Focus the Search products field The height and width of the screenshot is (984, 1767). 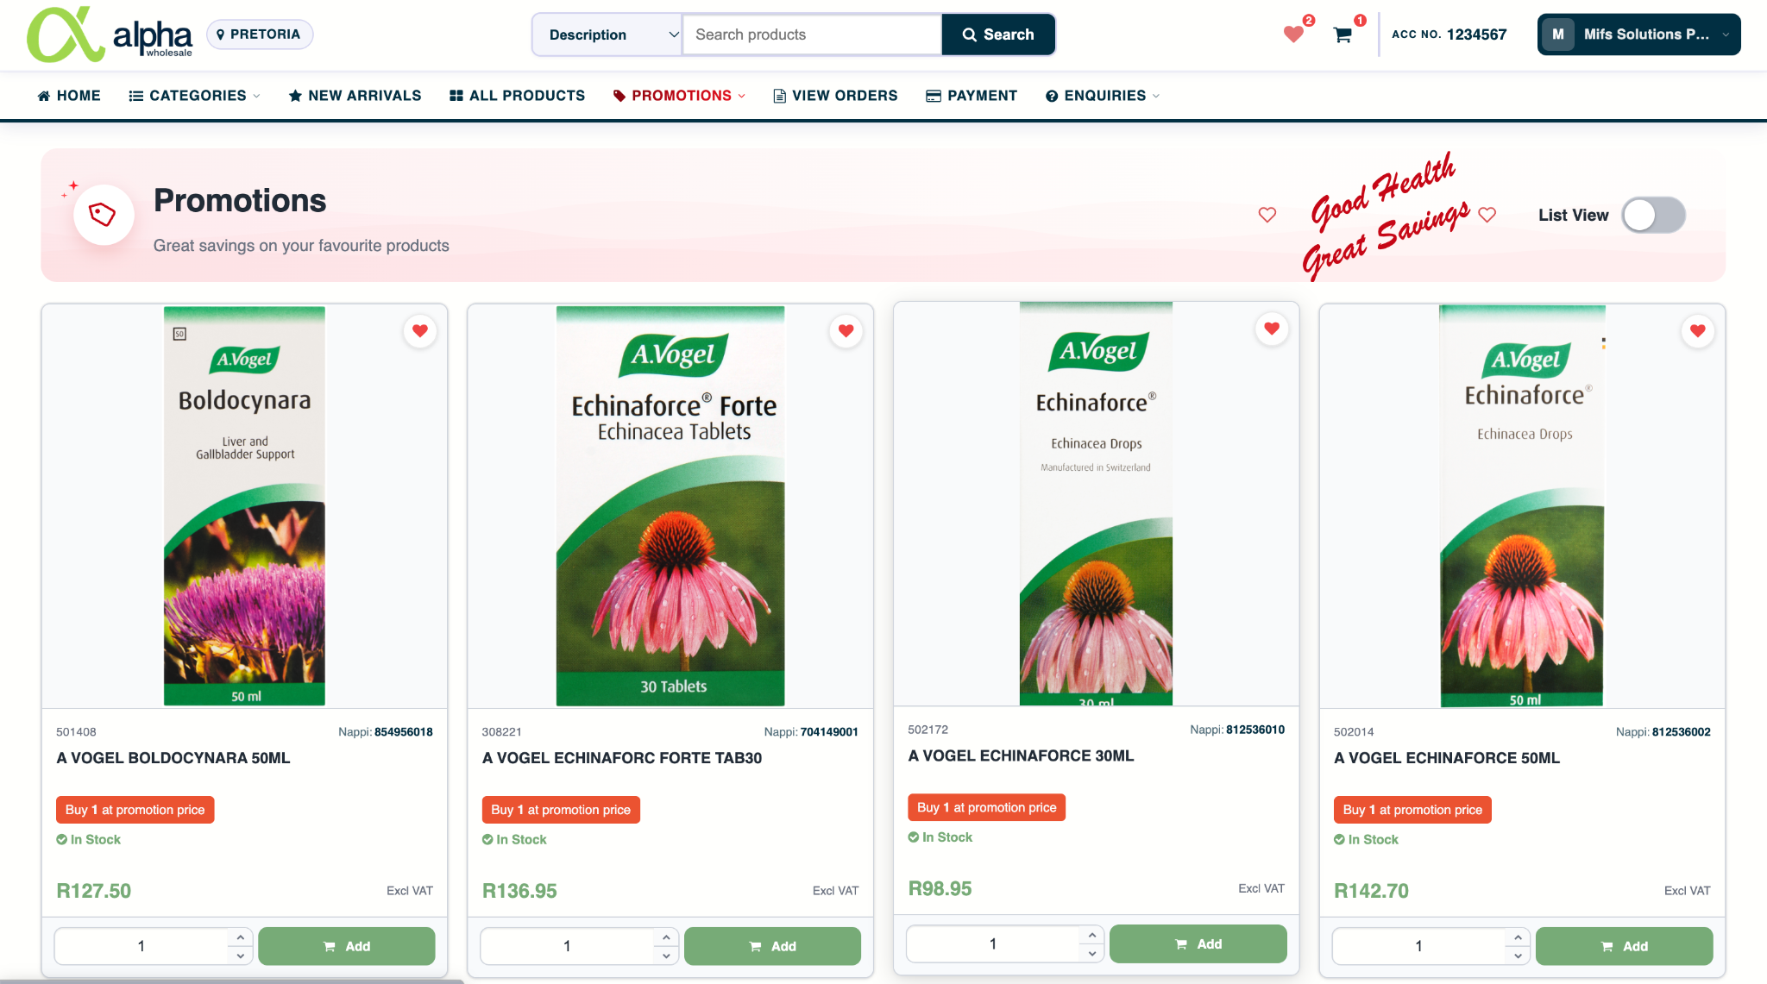[812, 34]
